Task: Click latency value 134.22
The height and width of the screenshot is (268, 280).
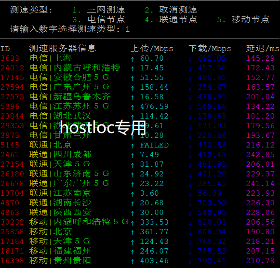Action: tap(260, 107)
